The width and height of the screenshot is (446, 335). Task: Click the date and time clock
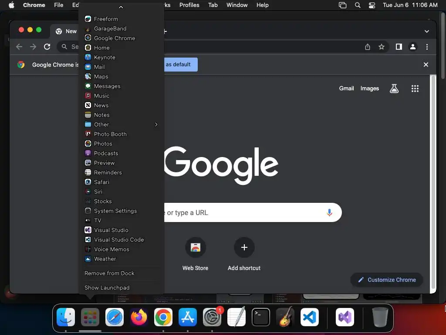[410, 5]
